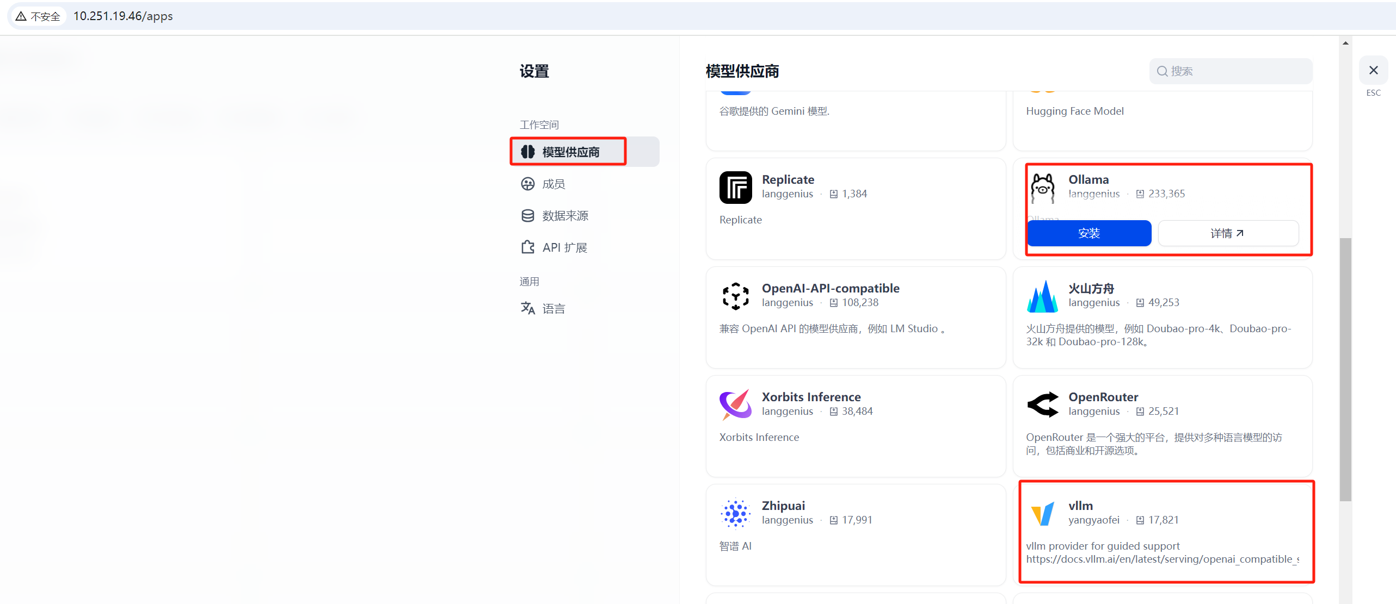Click the Replicate logo icon
The width and height of the screenshot is (1396, 604).
[x=735, y=188]
